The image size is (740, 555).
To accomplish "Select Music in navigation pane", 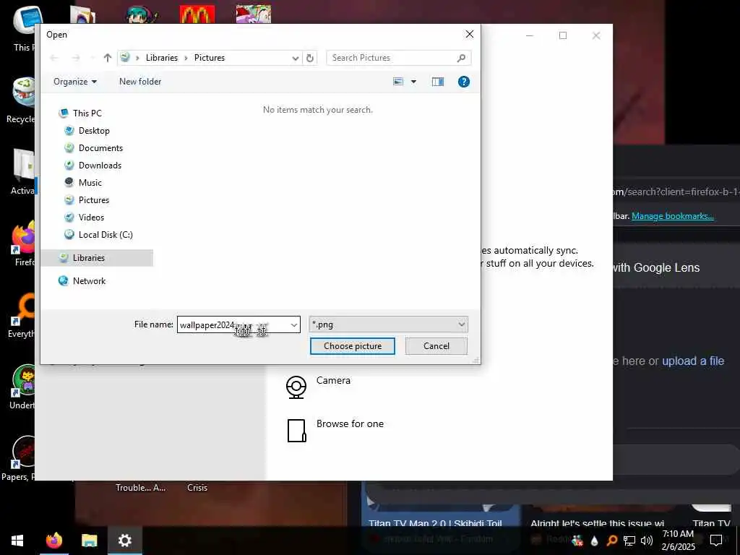I will 90,183.
